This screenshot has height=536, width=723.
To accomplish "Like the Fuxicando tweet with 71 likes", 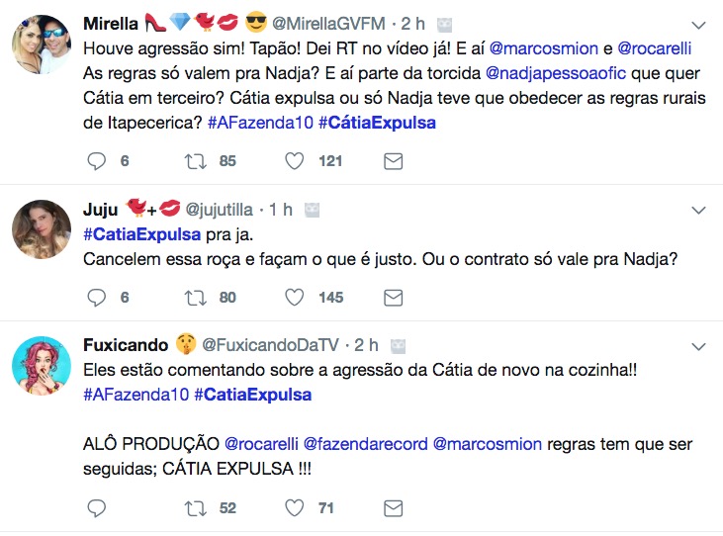I will (x=294, y=508).
